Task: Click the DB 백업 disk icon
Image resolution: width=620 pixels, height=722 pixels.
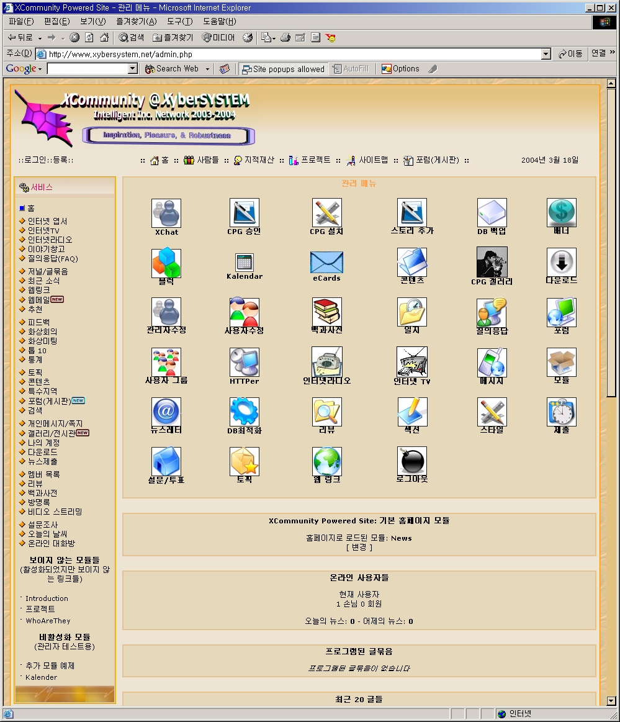Action: pos(492,213)
